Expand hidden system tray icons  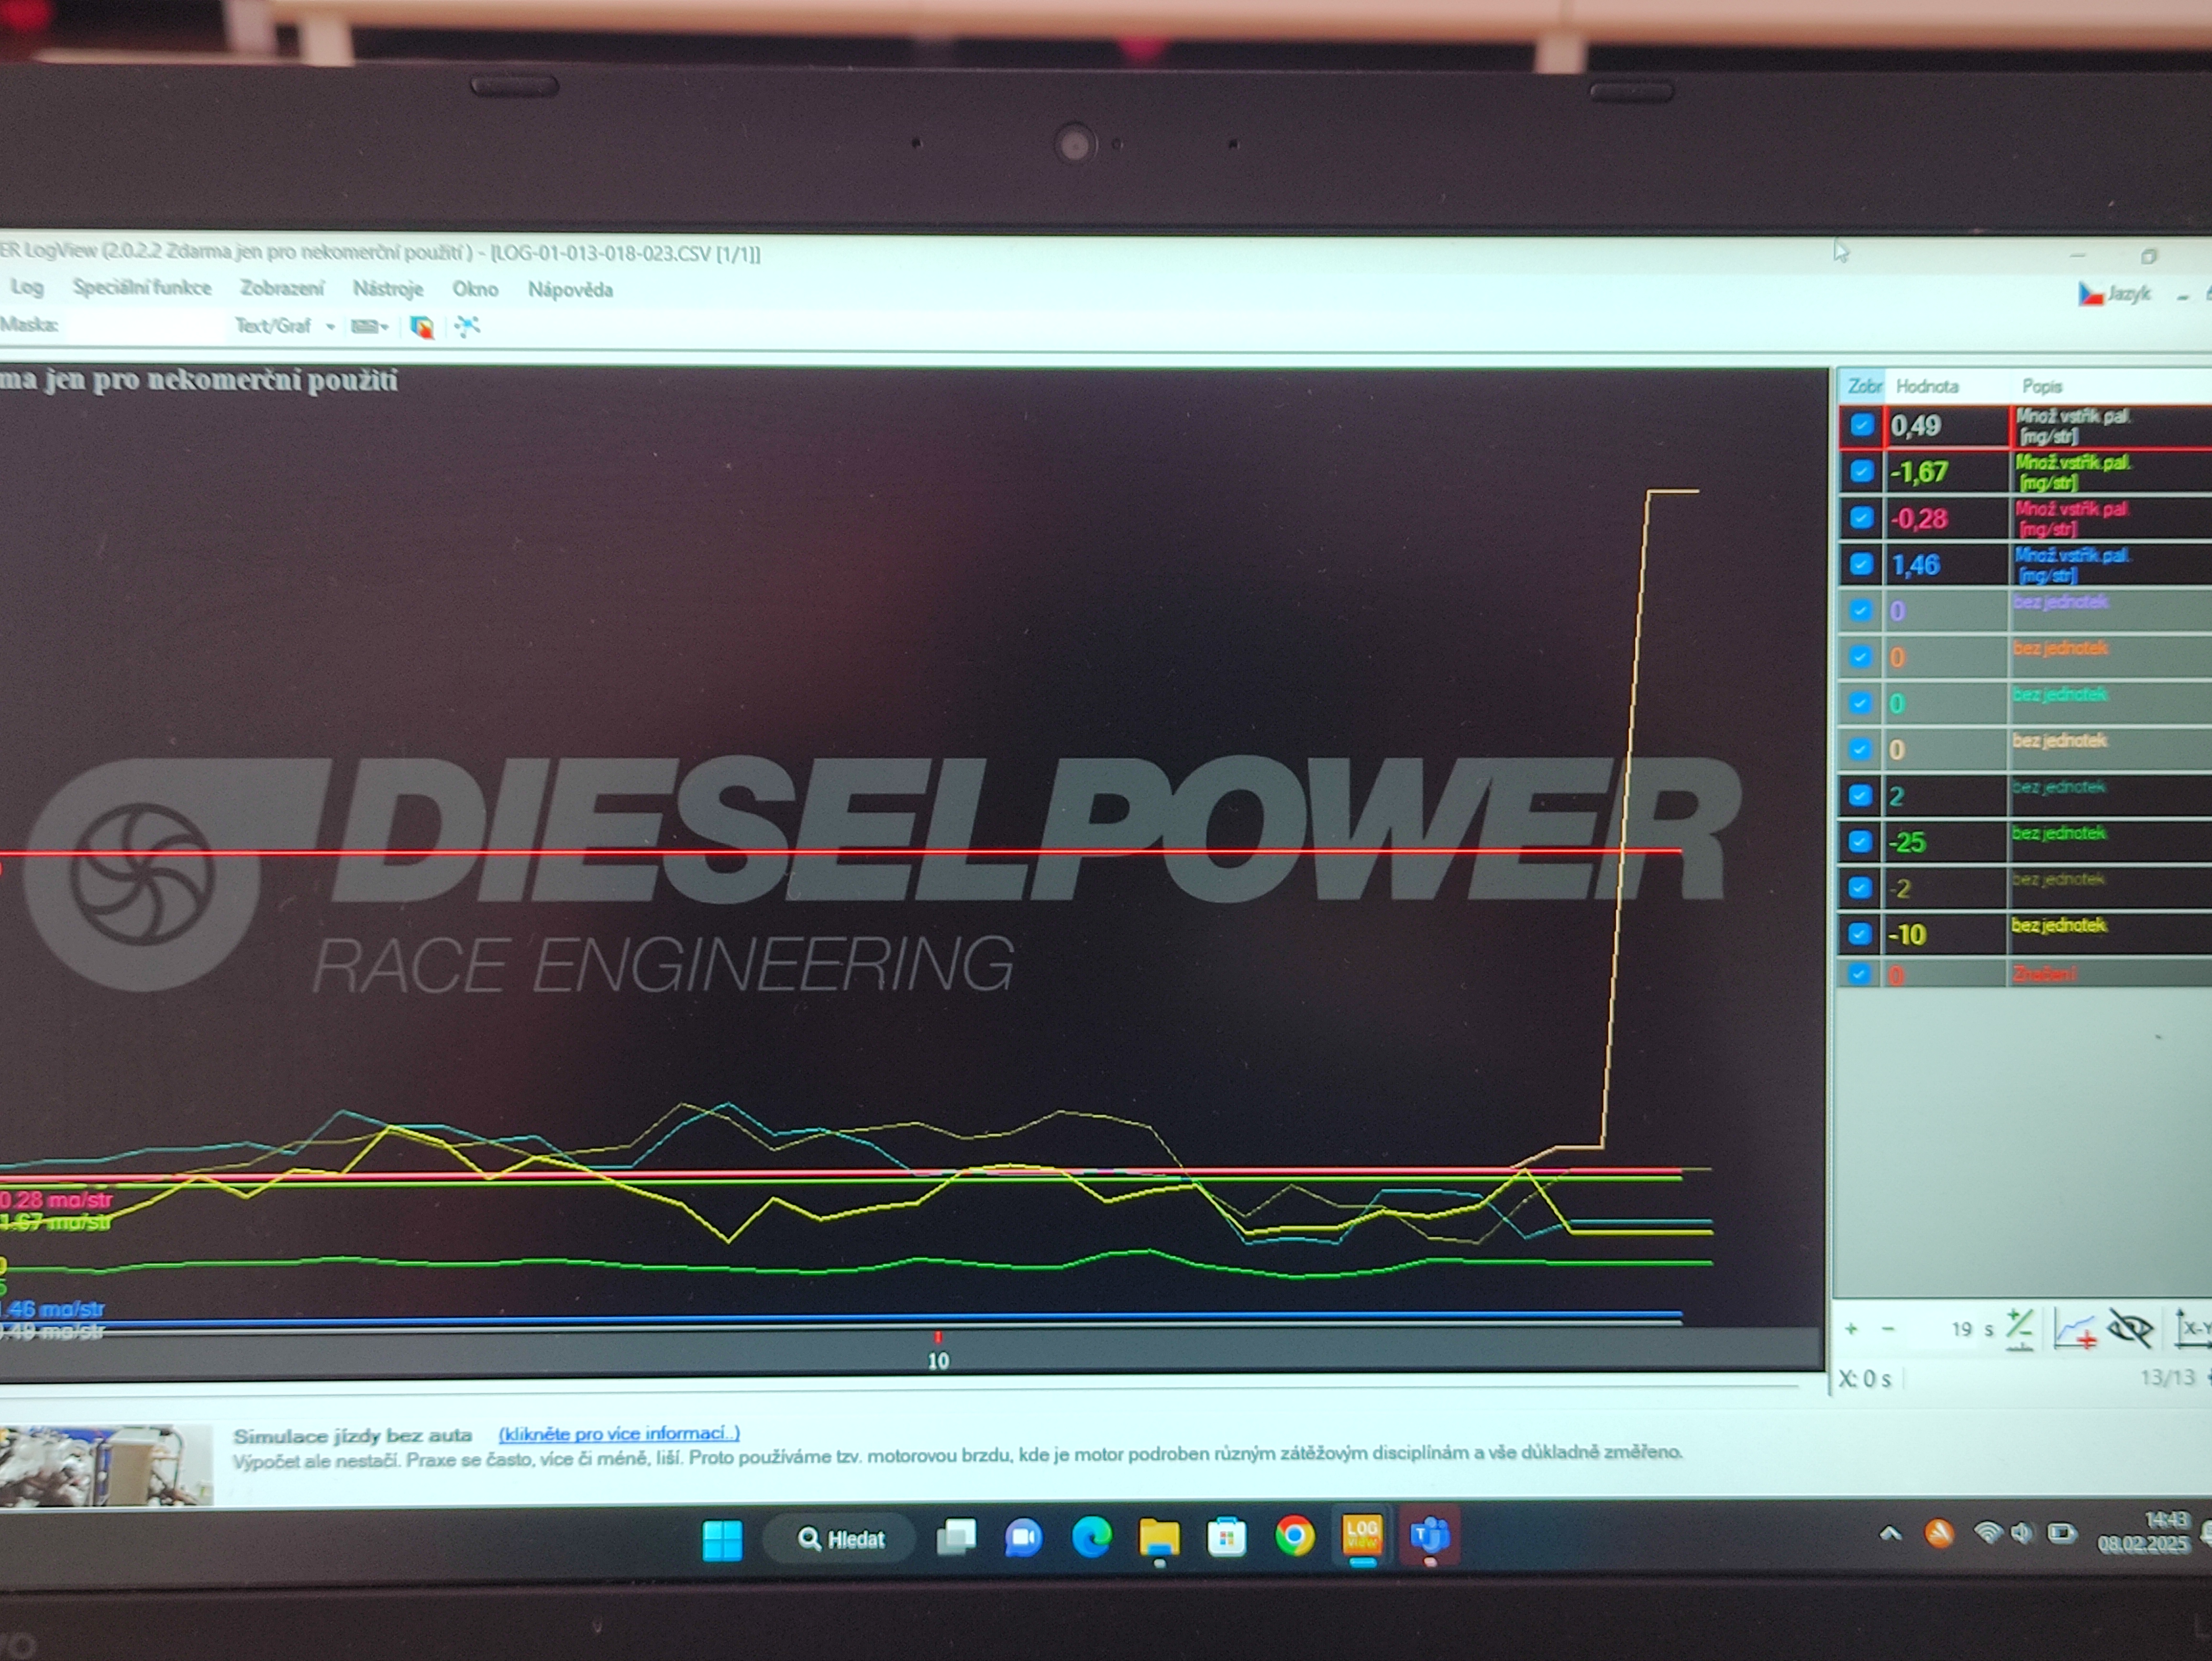tap(1890, 1533)
